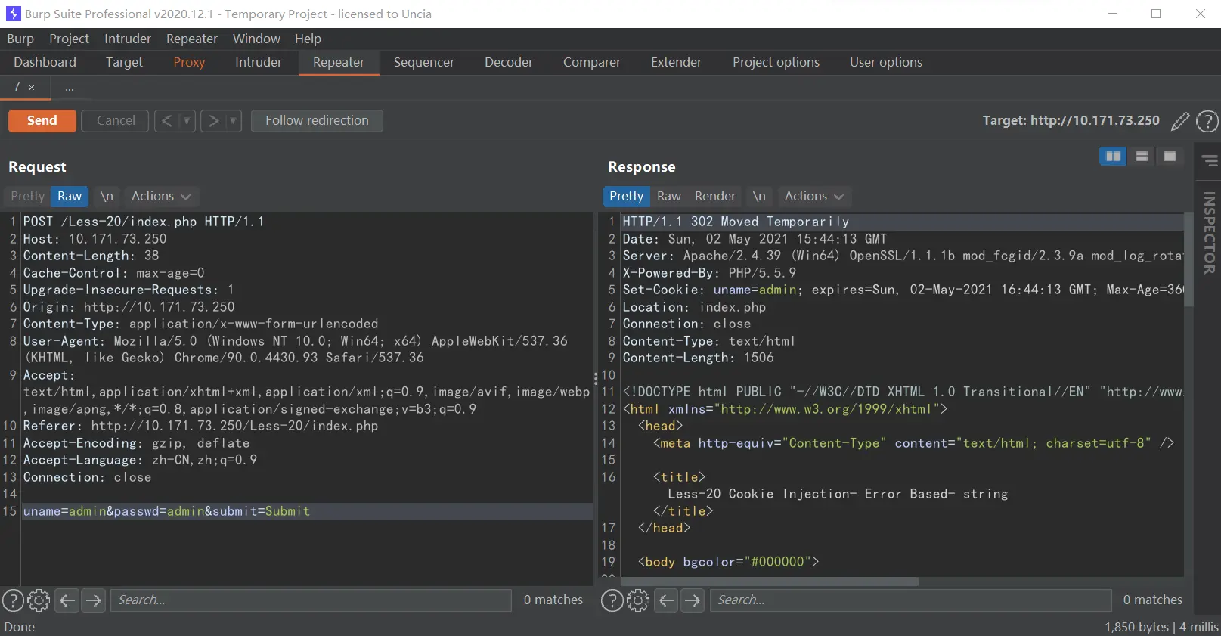Image resolution: width=1221 pixels, height=636 pixels.
Task: Switch to side-by-side split layout
Action: coord(1113,157)
